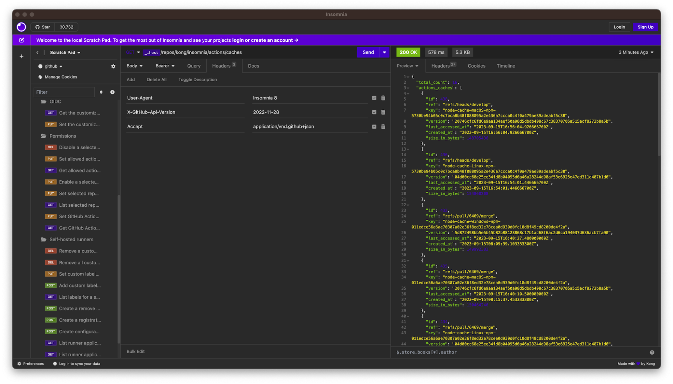Toggle the X-GitHub-Api-Version header checkbox
The width and height of the screenshot is (673, 384).
374,113
